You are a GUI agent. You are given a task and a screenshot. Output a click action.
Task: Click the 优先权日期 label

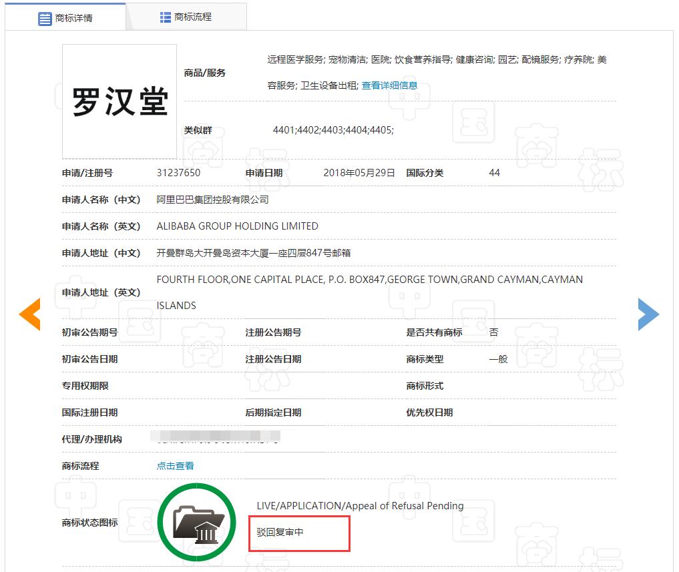(429, 412)
